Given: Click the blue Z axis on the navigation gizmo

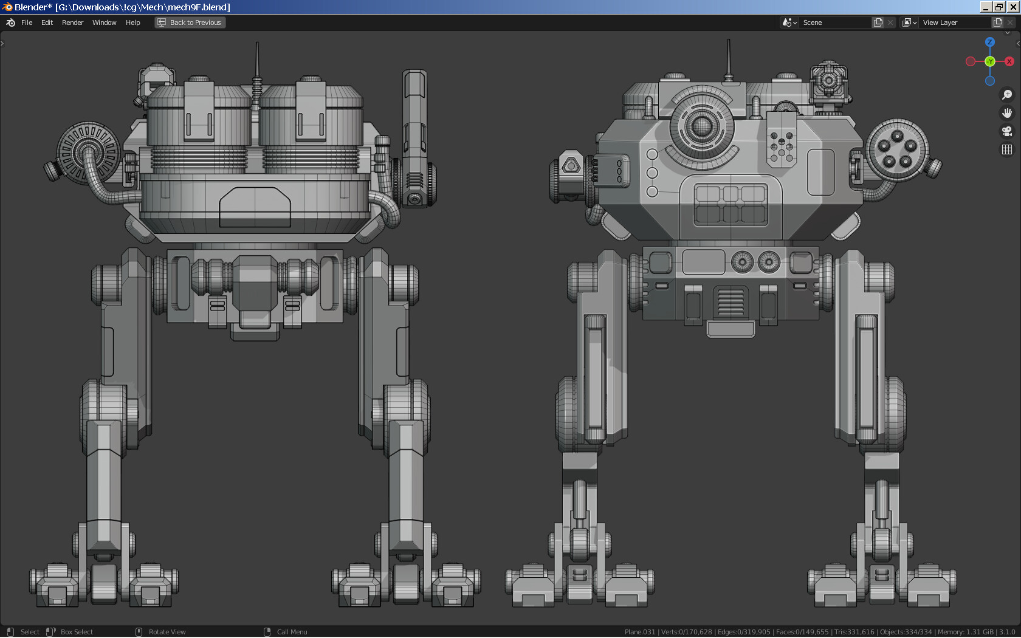Looking at the screenshot, I should [x=989, y=42].
